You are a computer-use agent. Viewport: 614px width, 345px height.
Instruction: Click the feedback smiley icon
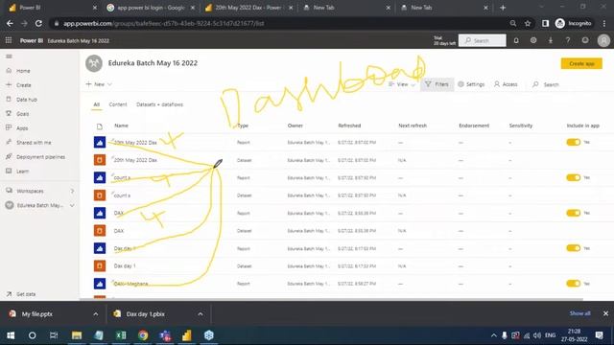[x=585, y=40]
